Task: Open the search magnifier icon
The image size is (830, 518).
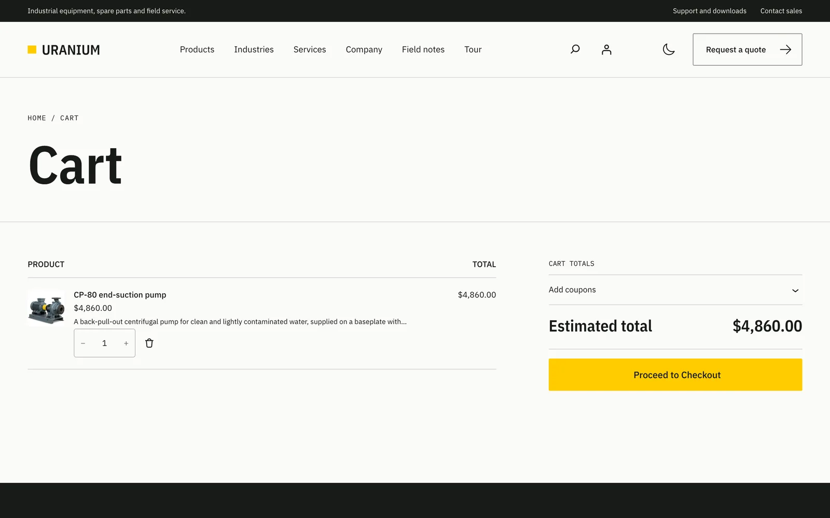Action: 575,49
